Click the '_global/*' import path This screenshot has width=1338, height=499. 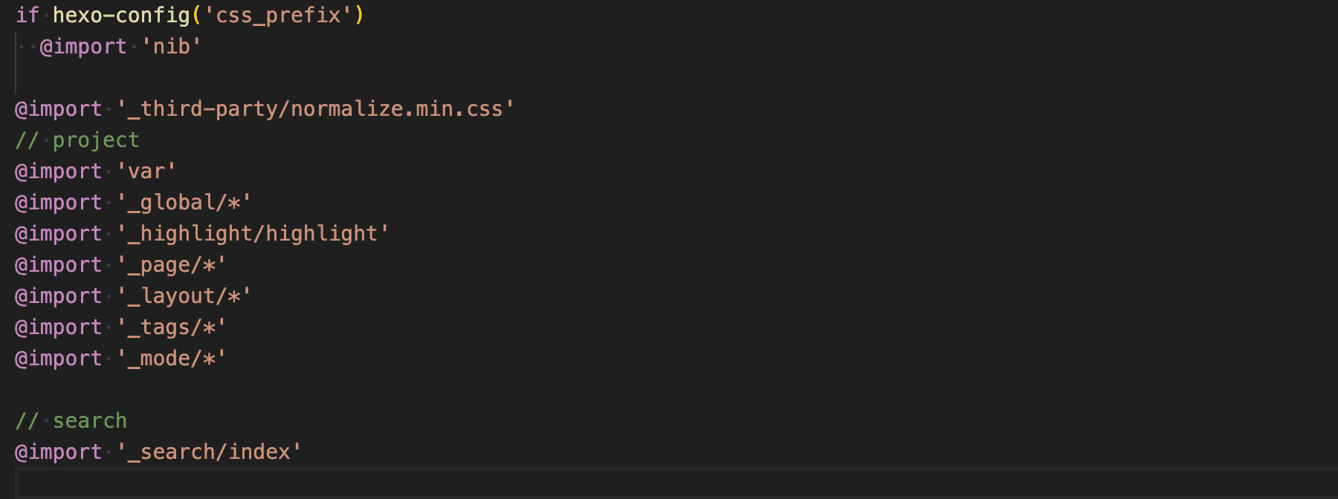point(184,203)
